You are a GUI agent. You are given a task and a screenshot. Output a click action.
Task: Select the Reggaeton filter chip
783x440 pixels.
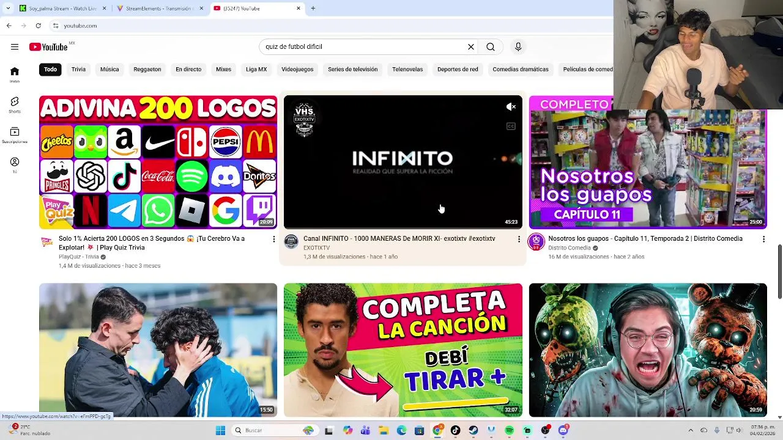[x=147, y=70]
